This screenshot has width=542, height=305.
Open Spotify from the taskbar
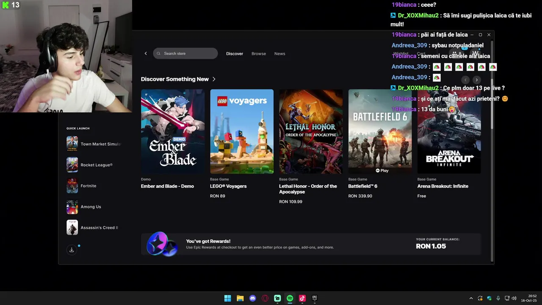pyautogui.click(x=290, y=298)
